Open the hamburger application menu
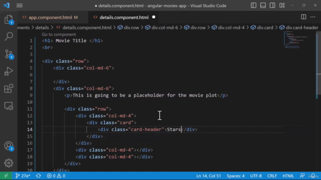This screenshot has height=180, width=321. (20, 5)
